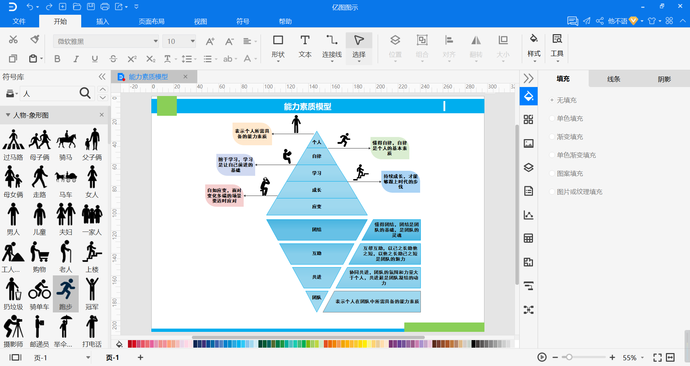The height and width of the screenshot is (366, 690).
Task: Switch to the 线条 panel tab
Action: click(x=613, y=79)
